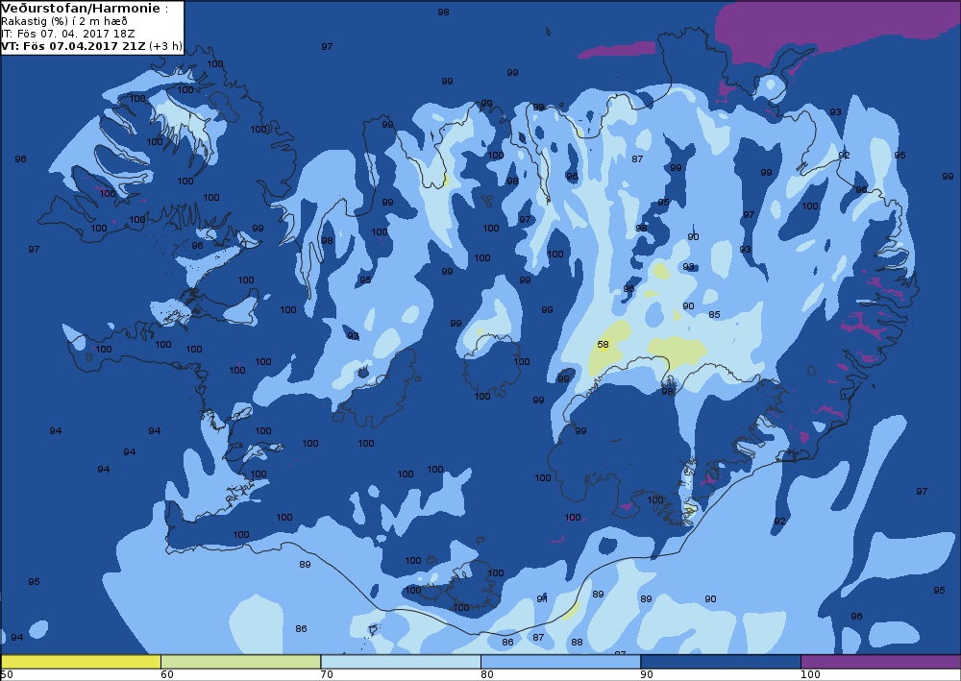This screenshot has height=681, width=961.
Task: Click the yellow 50–60 legend swatch
Action: 81,662
